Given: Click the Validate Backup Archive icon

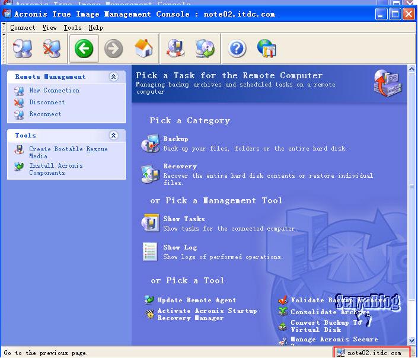Looking at the screenshot, I should click(x=283, y=300).
